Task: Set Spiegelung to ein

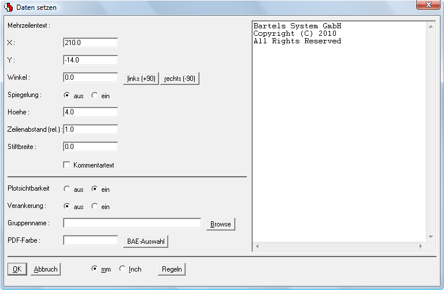Action: click(94, 95)
